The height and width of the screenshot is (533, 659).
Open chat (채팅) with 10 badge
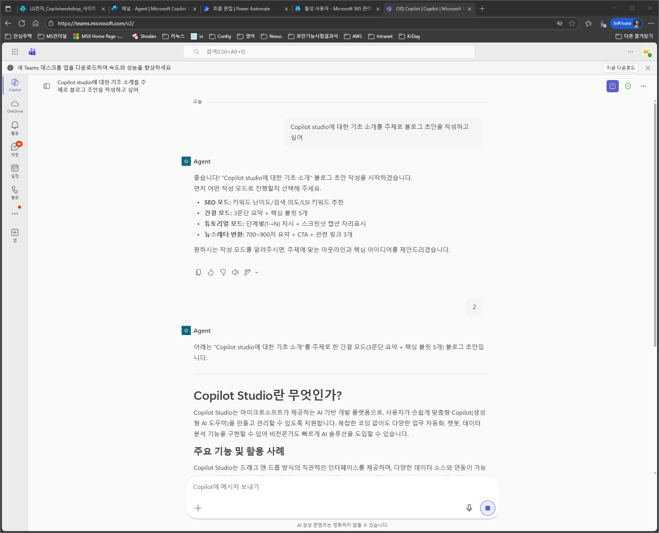click(15, 149)
